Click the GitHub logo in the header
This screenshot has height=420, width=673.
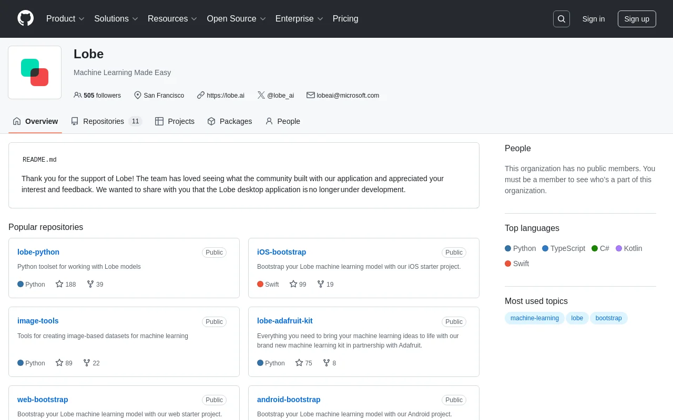[25, 18]
